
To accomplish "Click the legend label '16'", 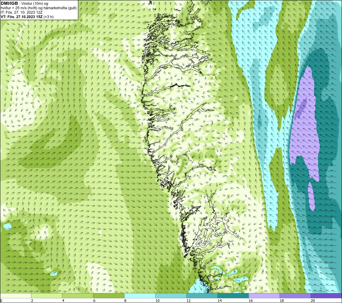I will click(251, 301).
